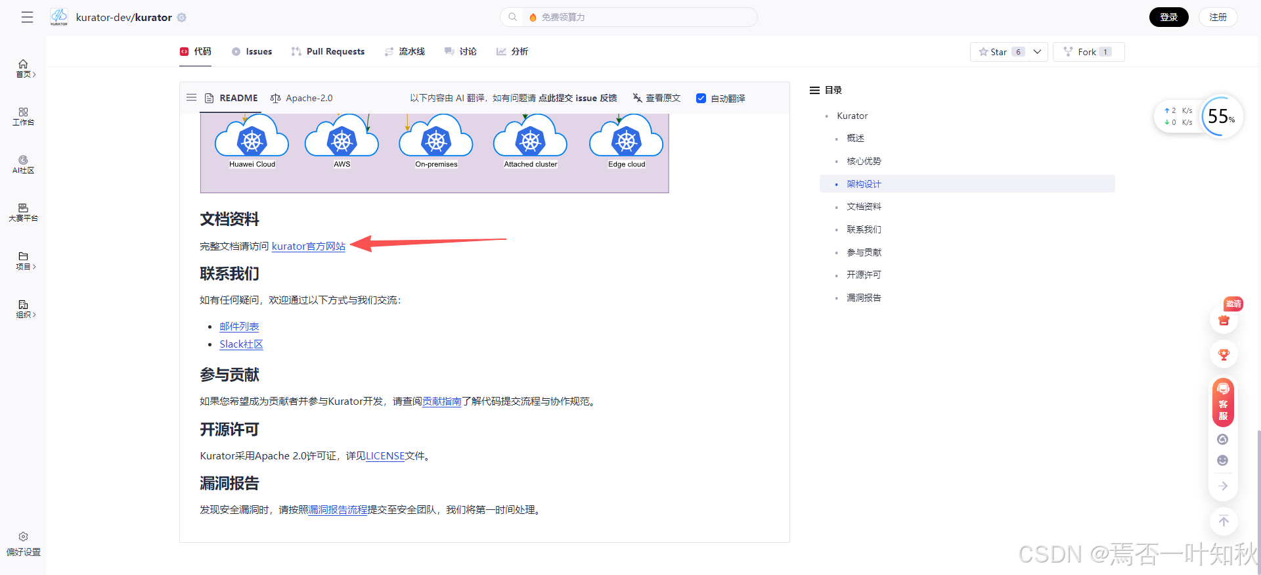1261x575 pixels.
Task: Open the red 客服 support button
Action: 1223,402
